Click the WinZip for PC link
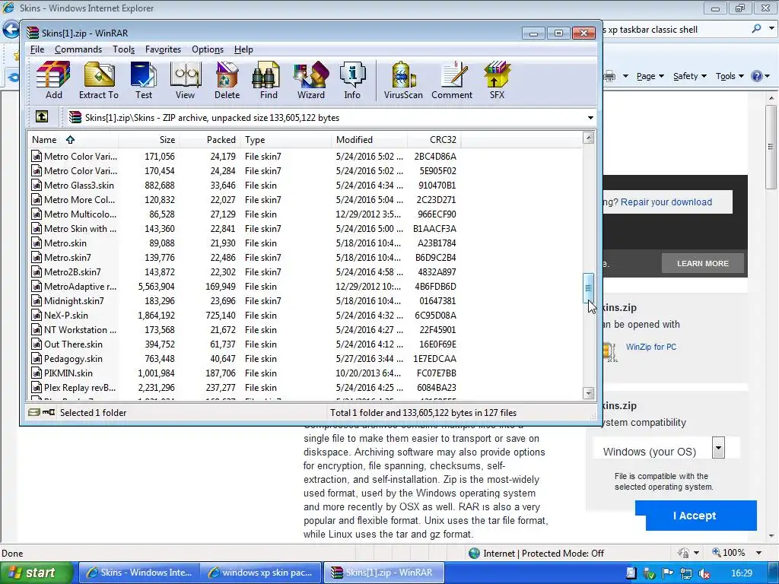The height and width of the screenshot is (584, 779). point(651,347)
